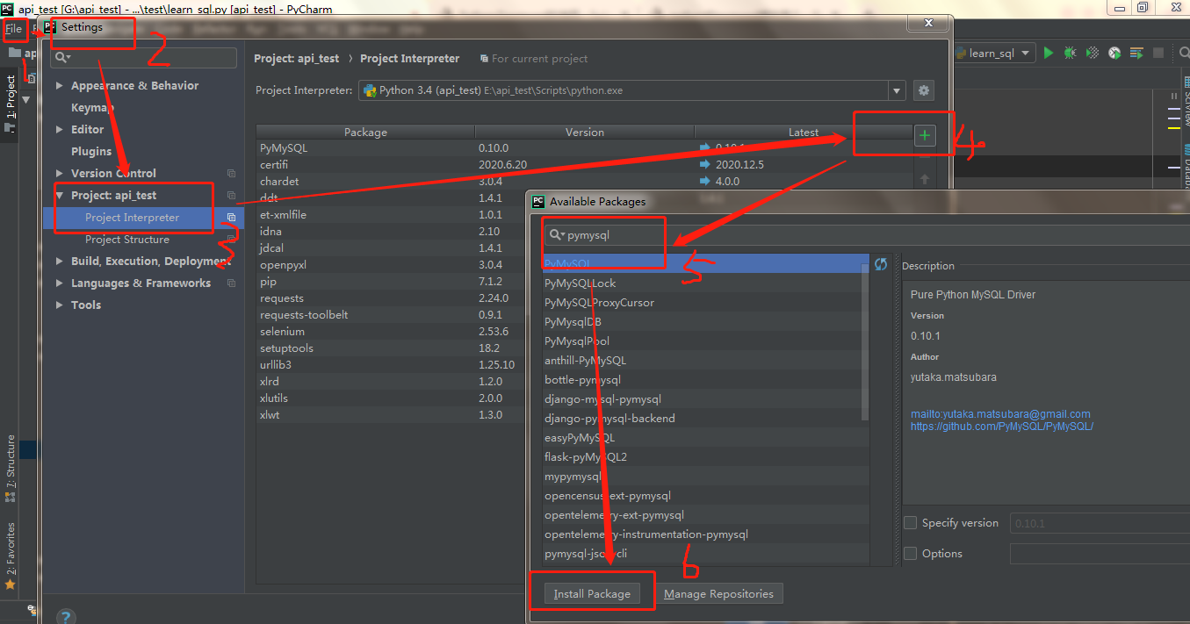Open the PyMySQL GitHub link
1190x624 pixels.
pyautogui.click(x=1002, y=427)
